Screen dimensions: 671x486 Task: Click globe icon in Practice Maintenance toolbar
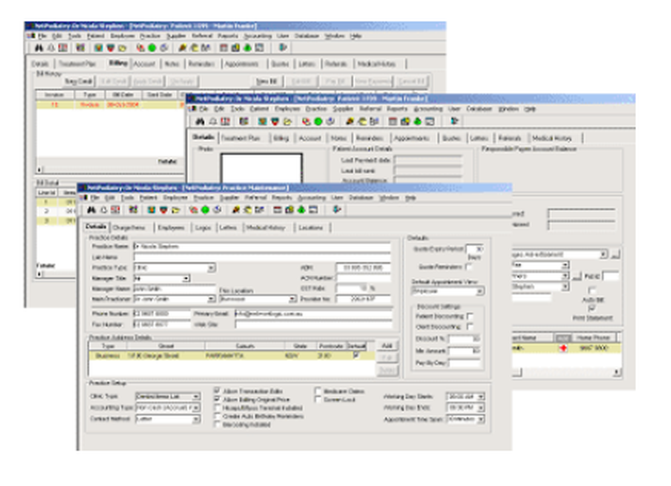click(x=217, y=210)
